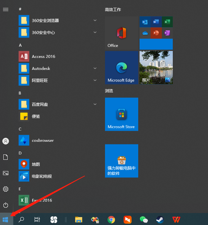Click the 浏览 group title
208x225 pixels.
[109, 91]
